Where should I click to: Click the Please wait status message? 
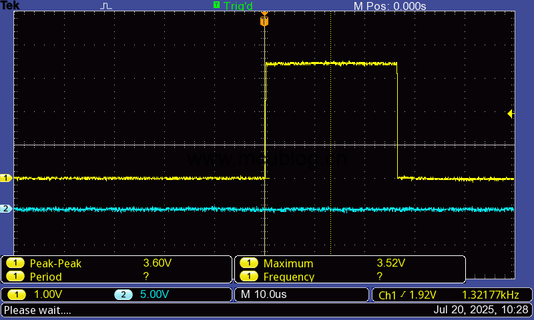pyautogui.click(x=37, y=310)
